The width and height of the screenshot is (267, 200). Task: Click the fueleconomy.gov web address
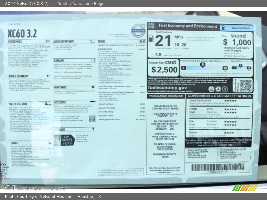pos(168,88)
